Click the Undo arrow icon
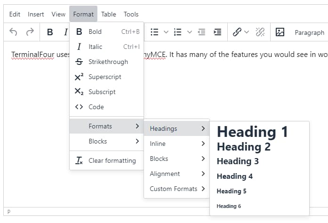This screenshot has width=328, height=223. click(13, 32)
